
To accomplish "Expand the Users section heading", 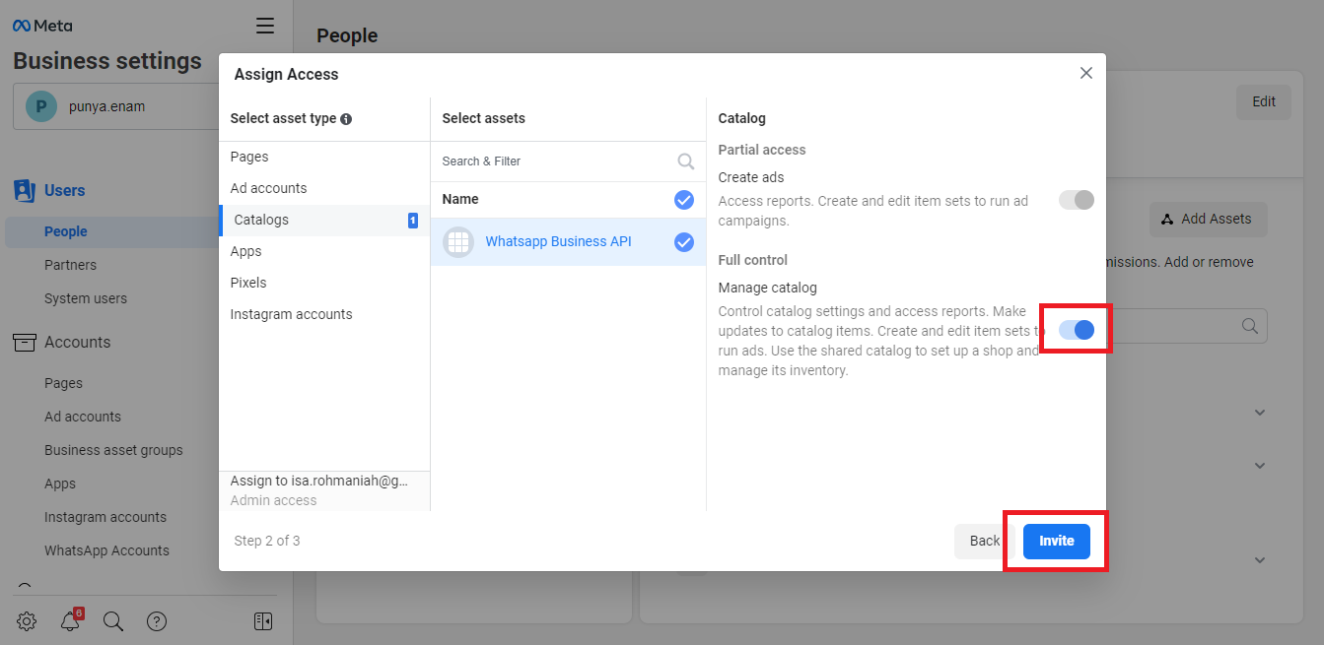I will [65, 190].
